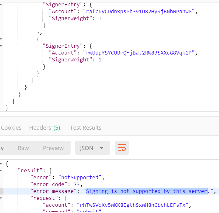Click the "account" key in request object
Screen dimensions: 219x213
tap(56, 205)
